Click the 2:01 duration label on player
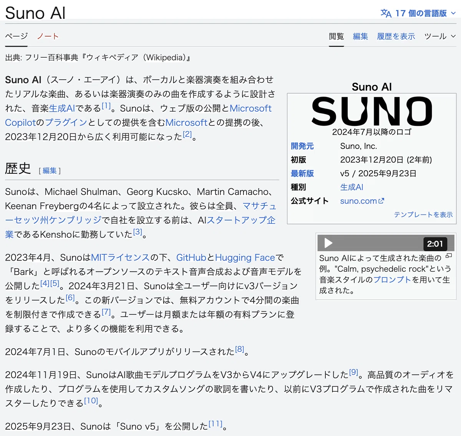This screenshot has width=461, height=436. pos(435,244)
